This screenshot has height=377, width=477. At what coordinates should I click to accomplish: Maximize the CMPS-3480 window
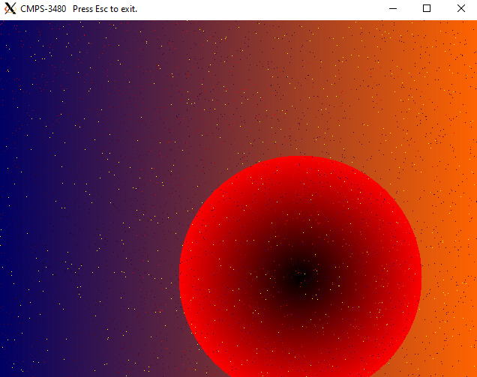coord(427,8)
